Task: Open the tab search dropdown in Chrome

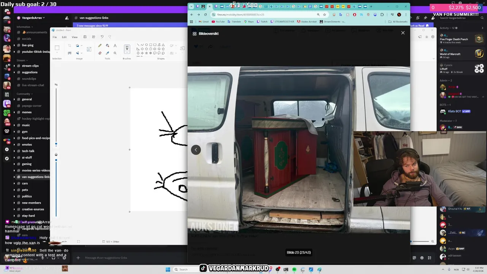Action: coord(191,6)
